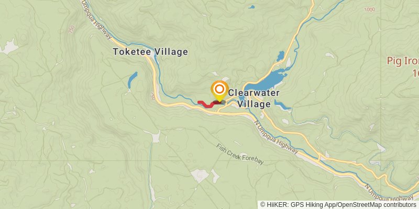The height and width of the screenshot is (209, 419).
Task: Click the Clearwater Village map label
Action: (253, 98)
